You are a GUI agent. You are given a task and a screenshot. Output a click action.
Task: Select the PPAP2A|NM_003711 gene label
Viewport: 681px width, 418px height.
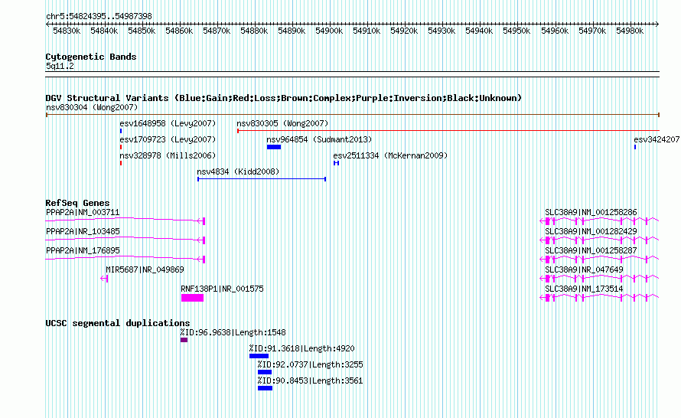83,213
